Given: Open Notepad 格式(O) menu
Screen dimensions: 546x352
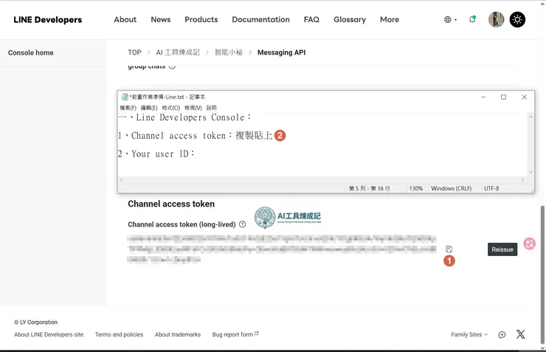Looking at the screenshot, I should point(171,108).
